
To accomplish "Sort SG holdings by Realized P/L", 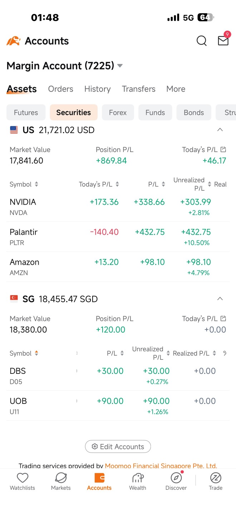I will pyautogui.click(x=195, y=353).
